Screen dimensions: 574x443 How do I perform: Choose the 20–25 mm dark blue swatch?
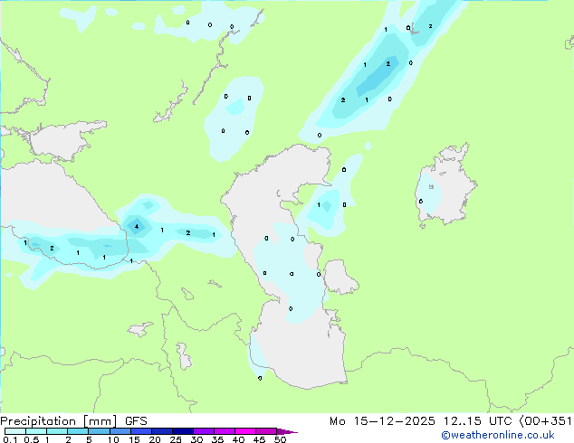pos(162,431)
